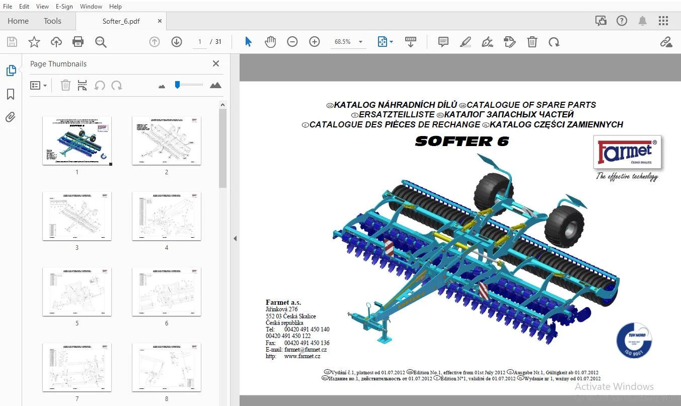681x406 pixels.
Task: Open the find text search tool
Action: pos(101,42)
